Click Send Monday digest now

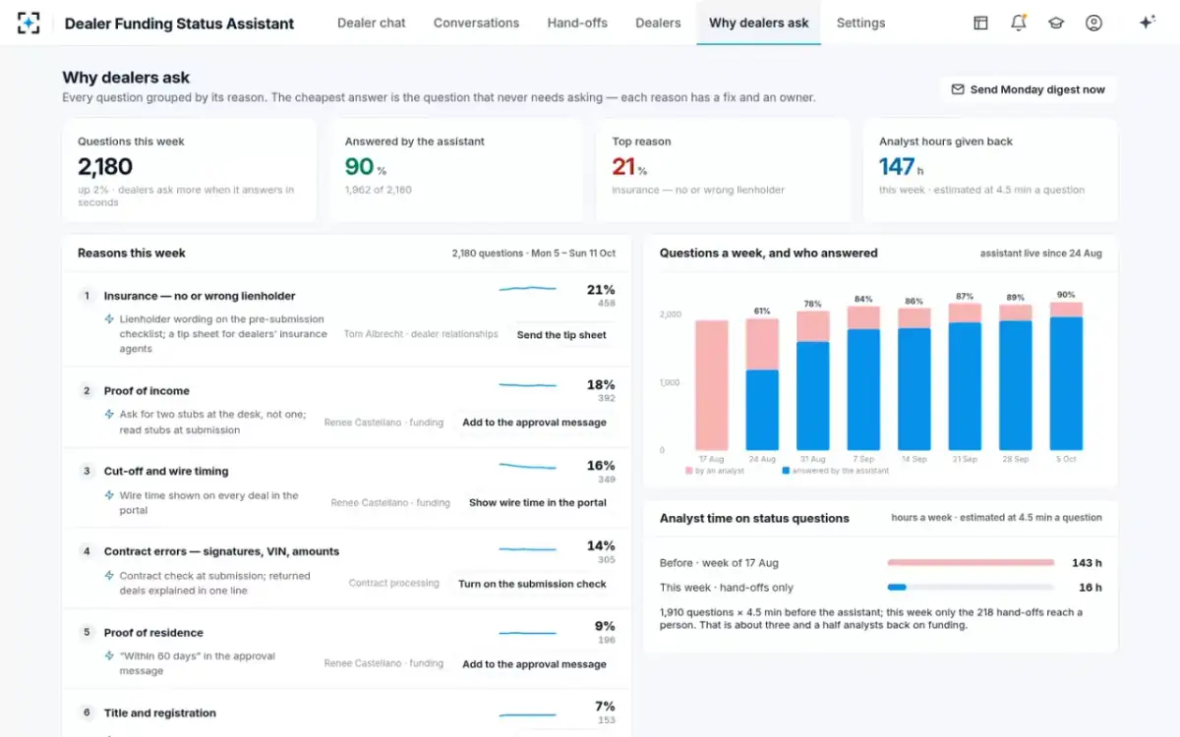(x=1028, y=89)
